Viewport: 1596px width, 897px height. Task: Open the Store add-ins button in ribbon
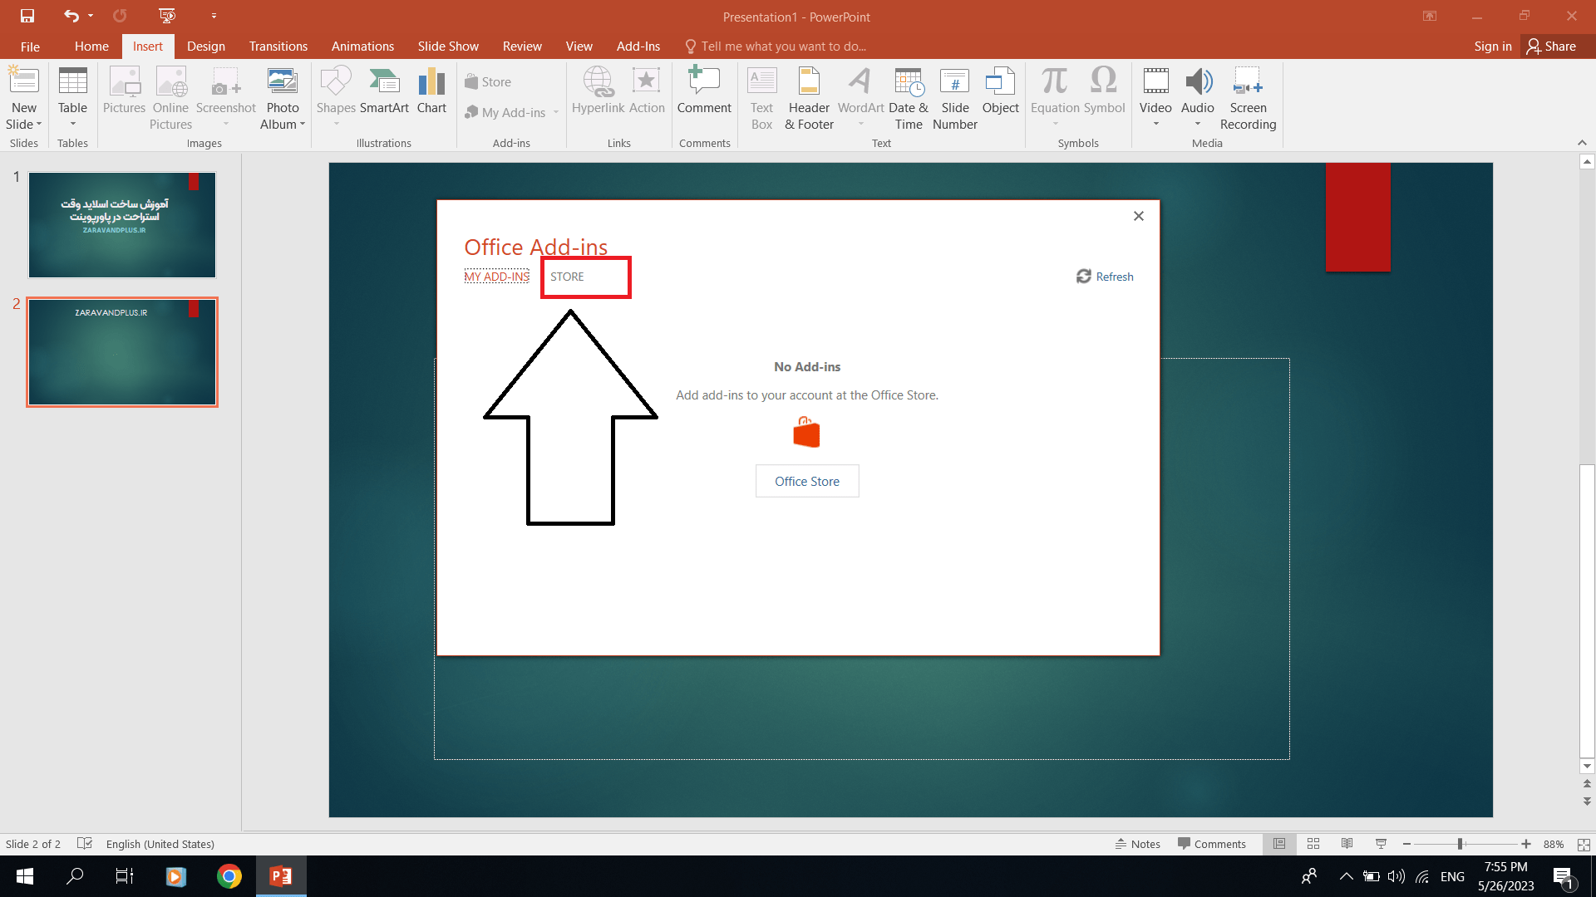(488, 81)
